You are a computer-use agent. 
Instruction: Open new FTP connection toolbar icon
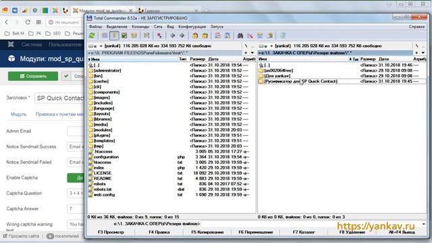(x=227, y=36)
